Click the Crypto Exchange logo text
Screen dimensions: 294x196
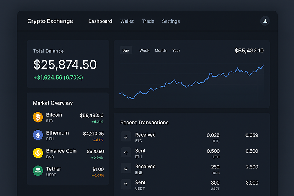pyautogui.click(x=50, y=21)
